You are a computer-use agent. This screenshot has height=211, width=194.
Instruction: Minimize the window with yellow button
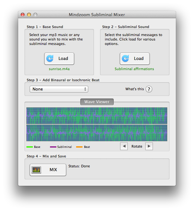click(x=29, y=15)
